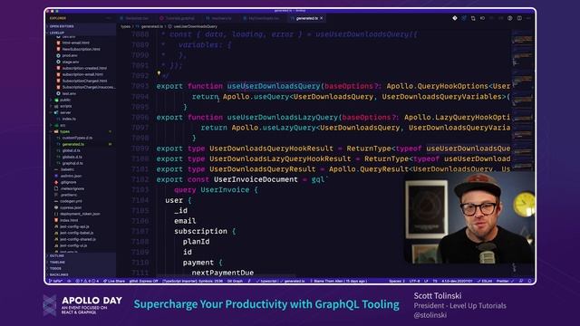580x326 pixels.
Task: Click UserInvoiceDocument constant in code
Action: [x=256, y=179]
